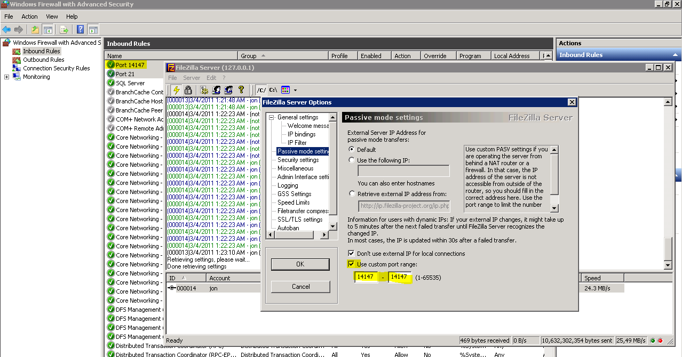Open the Server menu in FileZilla

point(191,78)
